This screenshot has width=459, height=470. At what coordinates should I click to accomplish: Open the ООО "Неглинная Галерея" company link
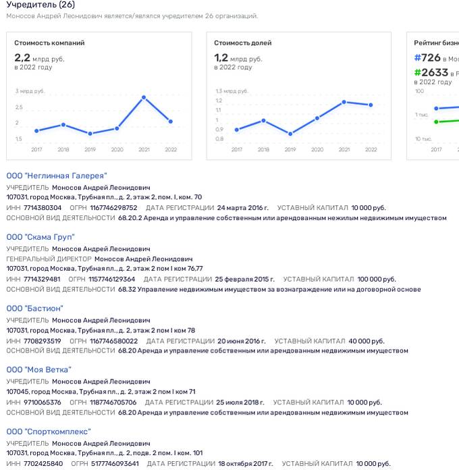pos(57,176)
